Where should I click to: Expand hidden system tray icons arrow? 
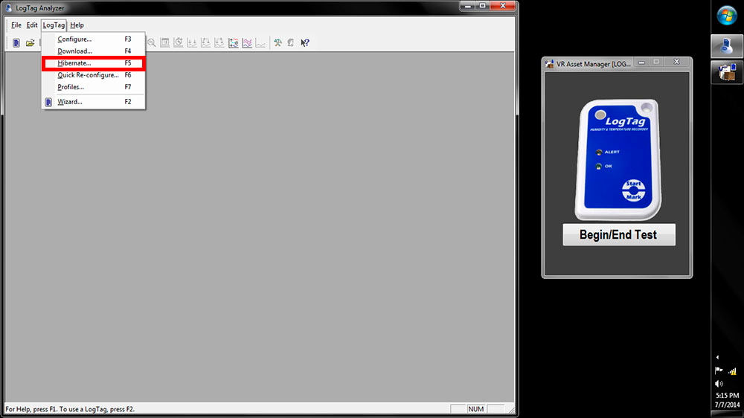click(718, 357)
